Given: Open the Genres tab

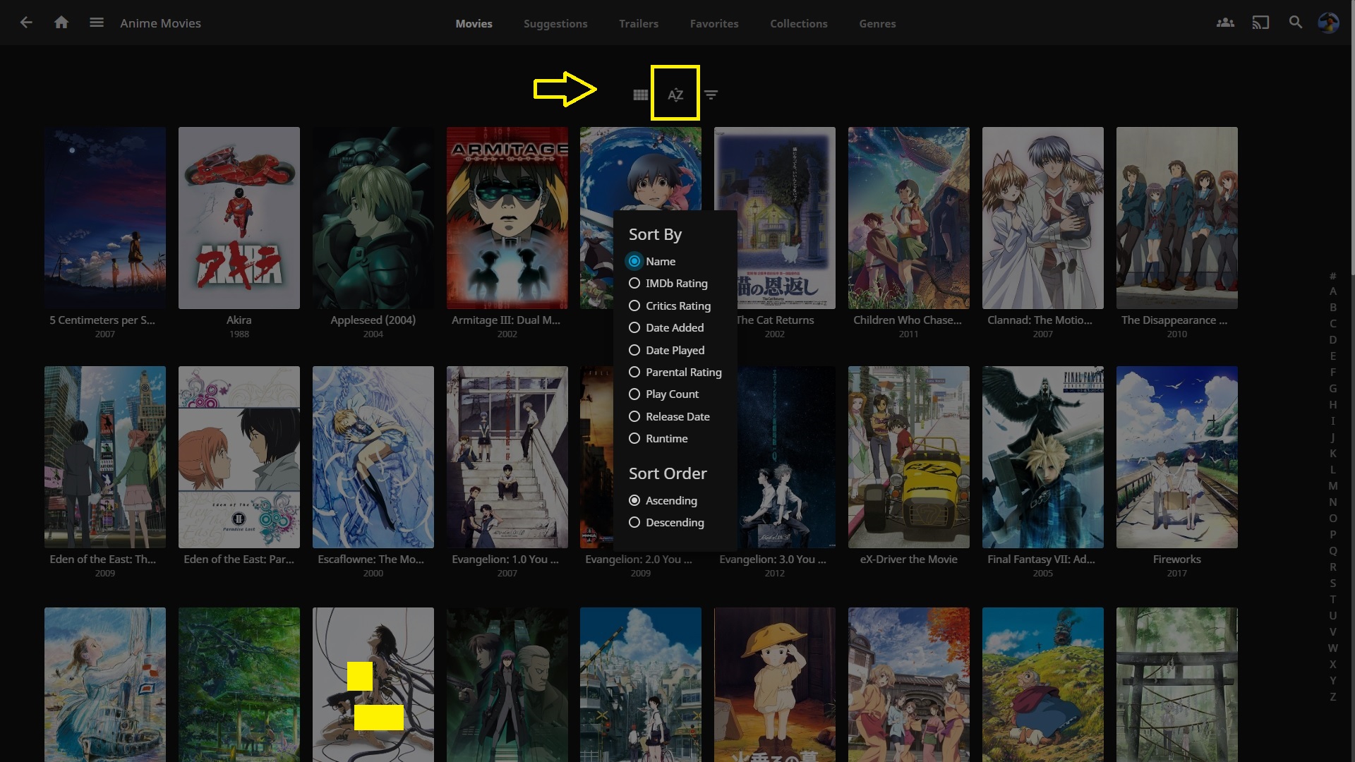Looking at the screenshot, I should click(877, 23).
